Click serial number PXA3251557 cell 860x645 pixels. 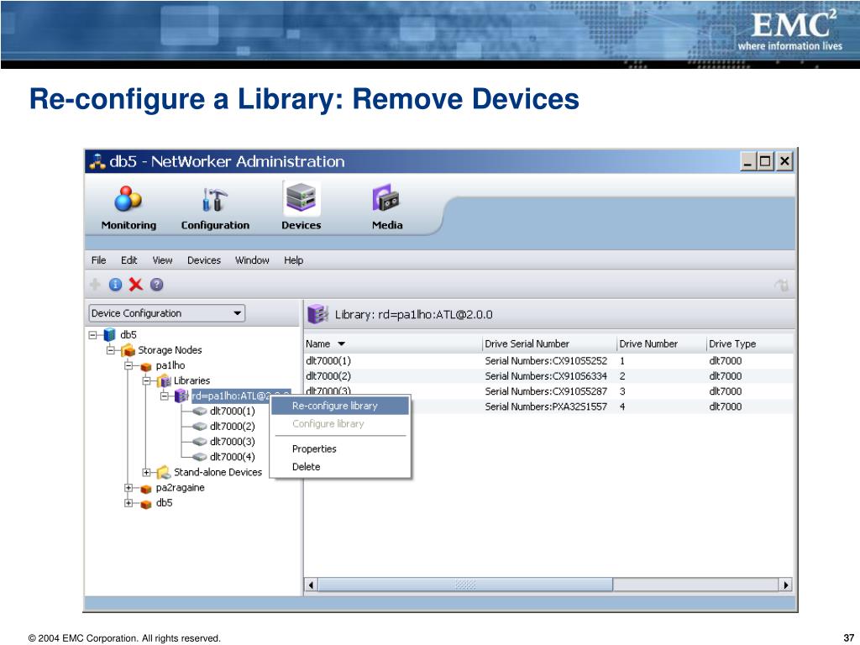pos(546,406)
